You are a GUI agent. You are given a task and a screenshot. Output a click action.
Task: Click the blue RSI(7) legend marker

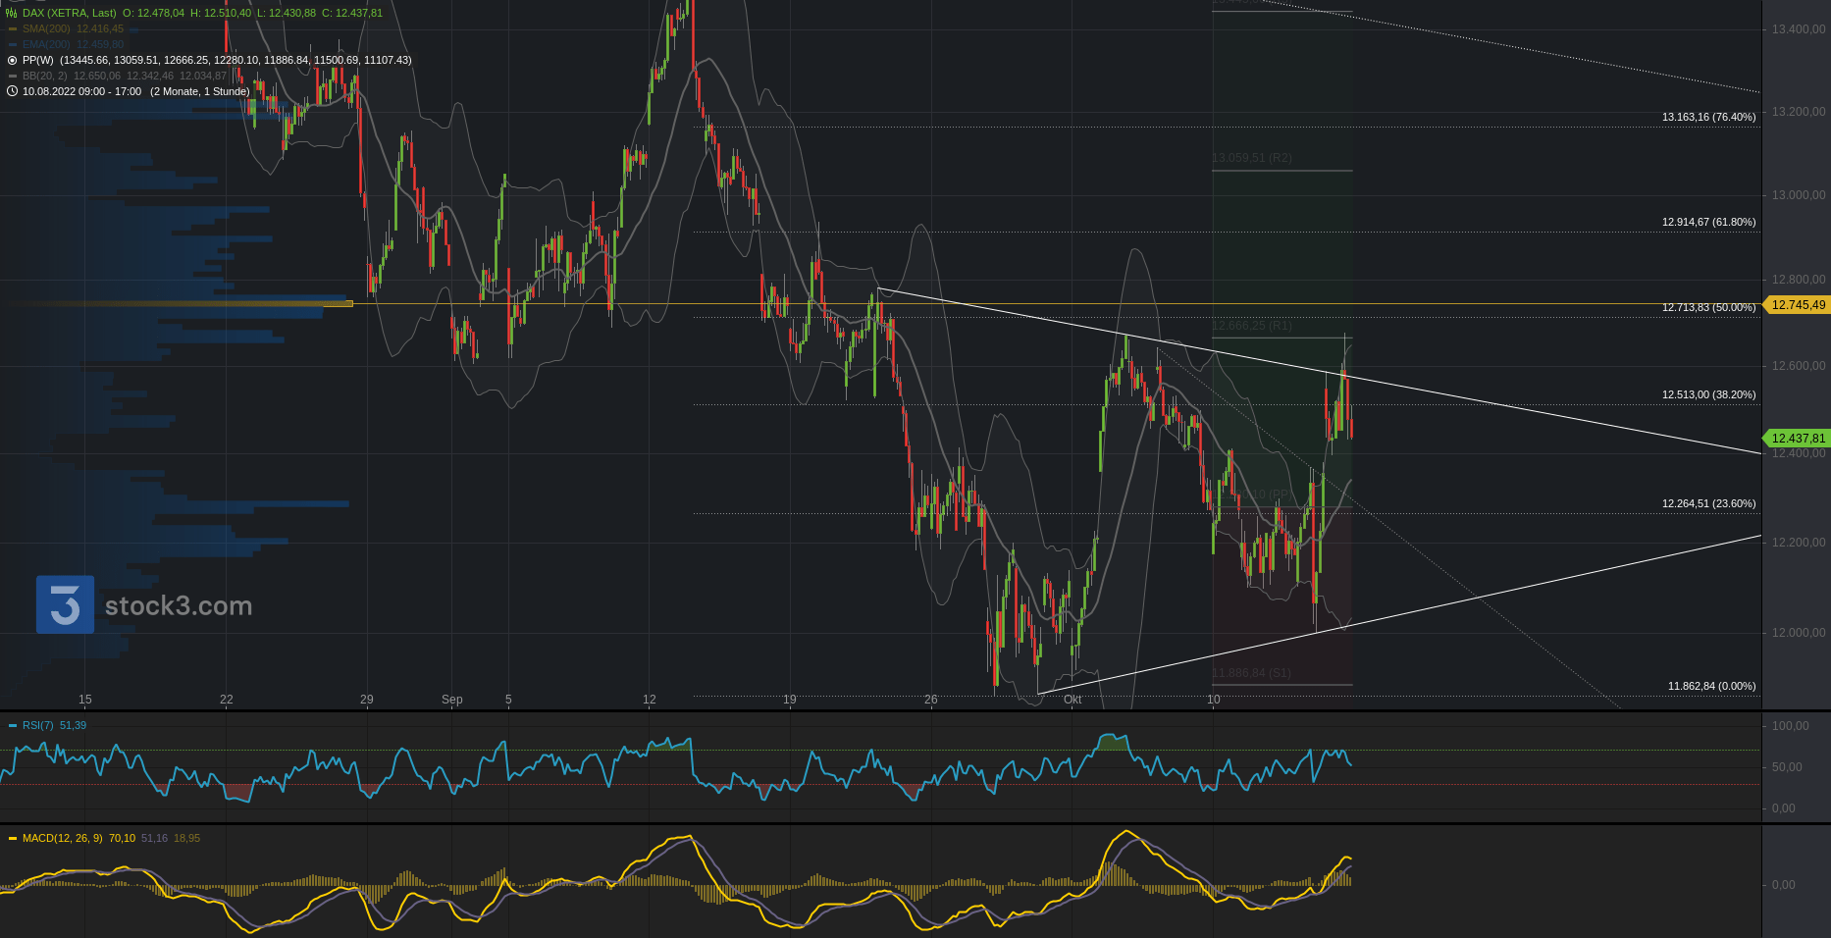(x=13, y=725)
